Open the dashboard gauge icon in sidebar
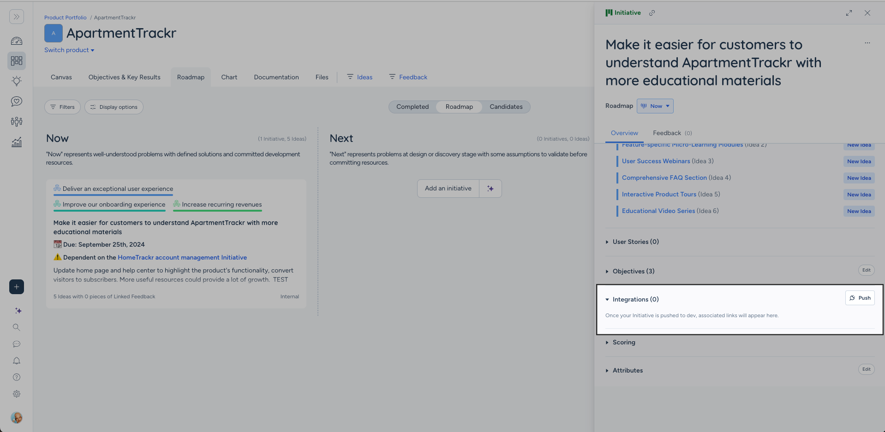 tap(17, 41)
